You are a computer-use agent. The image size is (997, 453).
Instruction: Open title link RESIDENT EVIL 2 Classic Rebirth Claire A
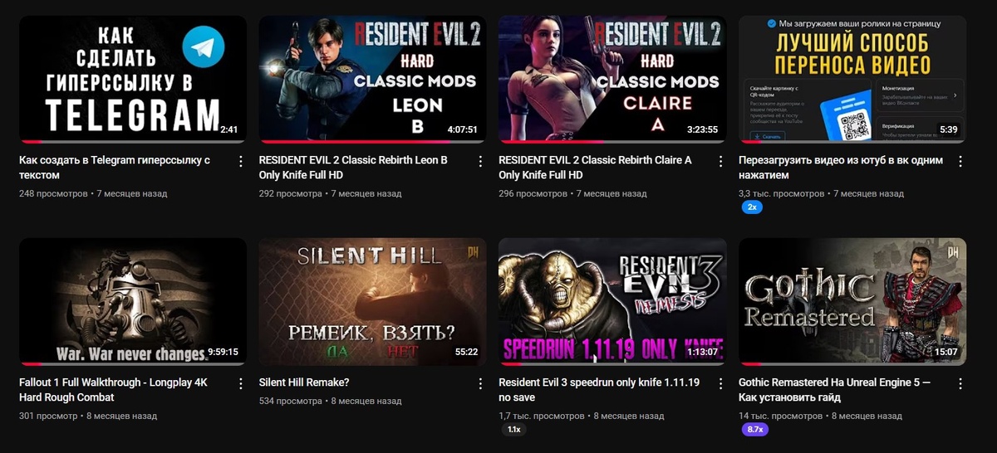(595, 168)
